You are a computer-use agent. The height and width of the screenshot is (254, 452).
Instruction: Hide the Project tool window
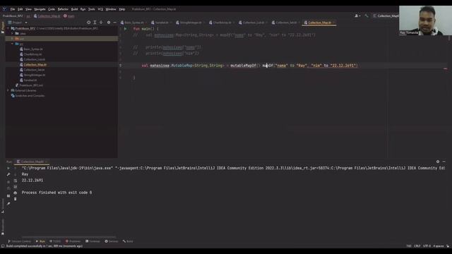point(114,23)
